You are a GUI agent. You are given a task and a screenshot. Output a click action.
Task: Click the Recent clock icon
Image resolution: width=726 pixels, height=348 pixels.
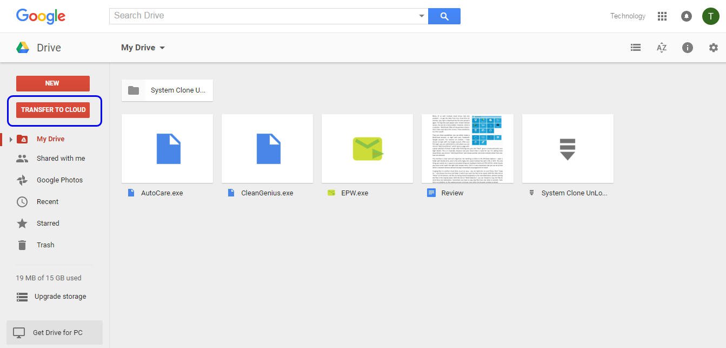point(22,202)
